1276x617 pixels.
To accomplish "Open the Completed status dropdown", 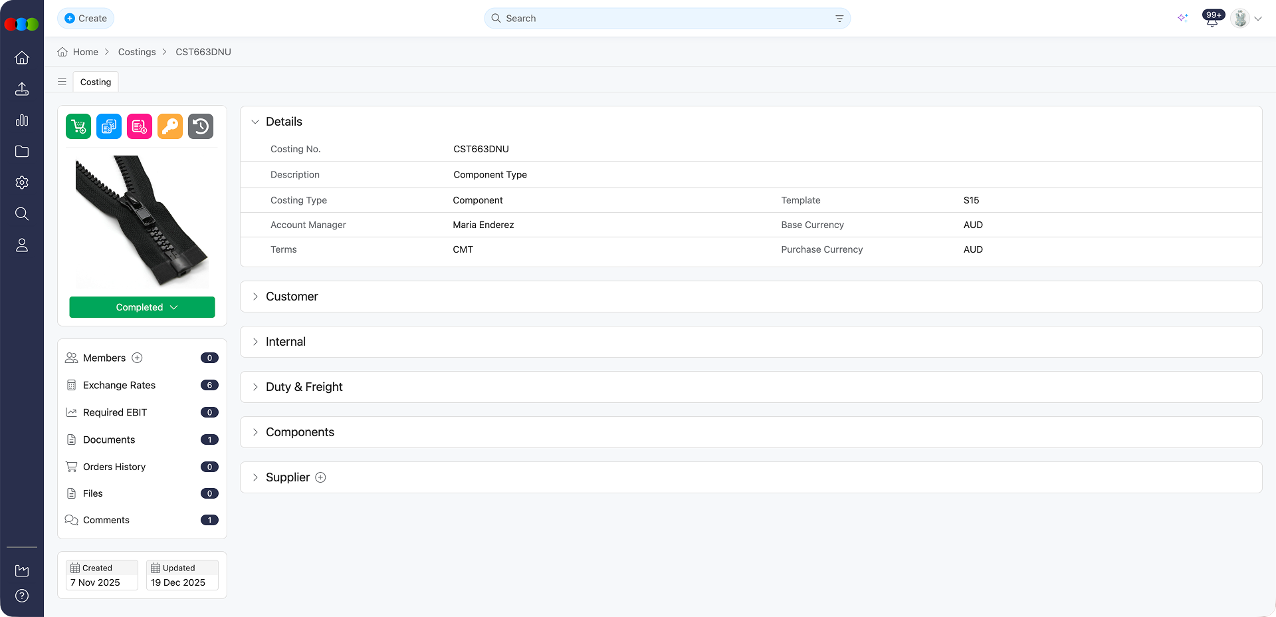I will tap(142, 307).
